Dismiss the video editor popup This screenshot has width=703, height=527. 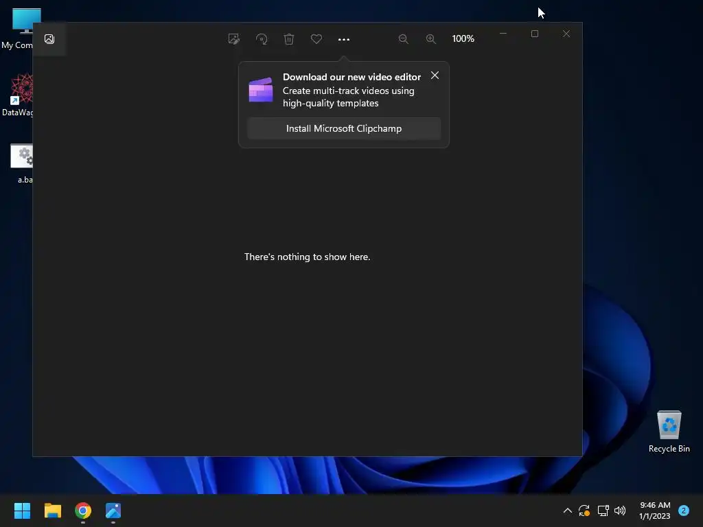click(x=435, y=75)
